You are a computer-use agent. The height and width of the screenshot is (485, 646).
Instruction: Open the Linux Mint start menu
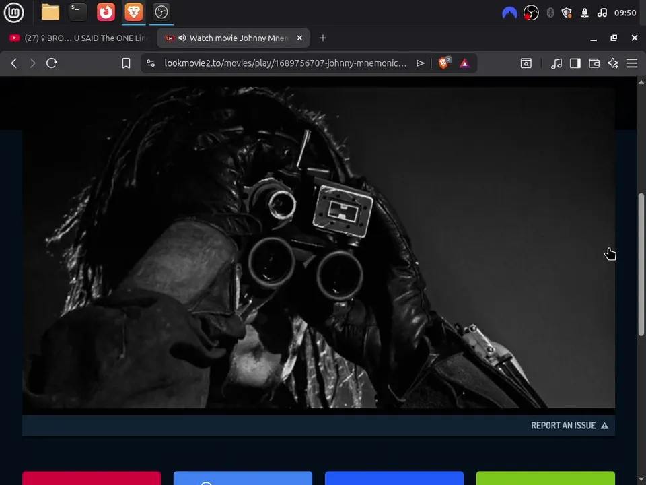13,12
